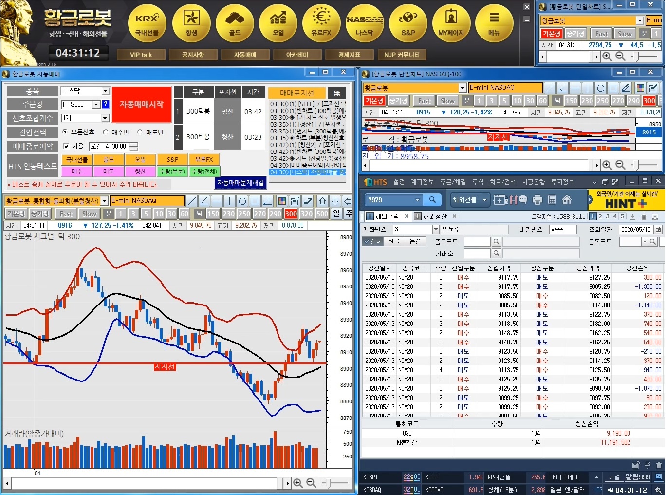Click the VIP talk button

tap(141, 55)
